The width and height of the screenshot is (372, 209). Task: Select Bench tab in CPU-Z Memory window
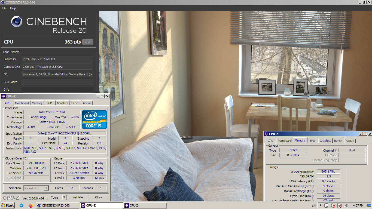point(338,141)
